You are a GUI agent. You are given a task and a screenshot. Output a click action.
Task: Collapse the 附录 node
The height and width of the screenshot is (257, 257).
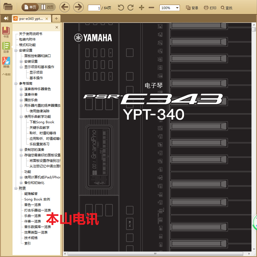tap(16, 189)
